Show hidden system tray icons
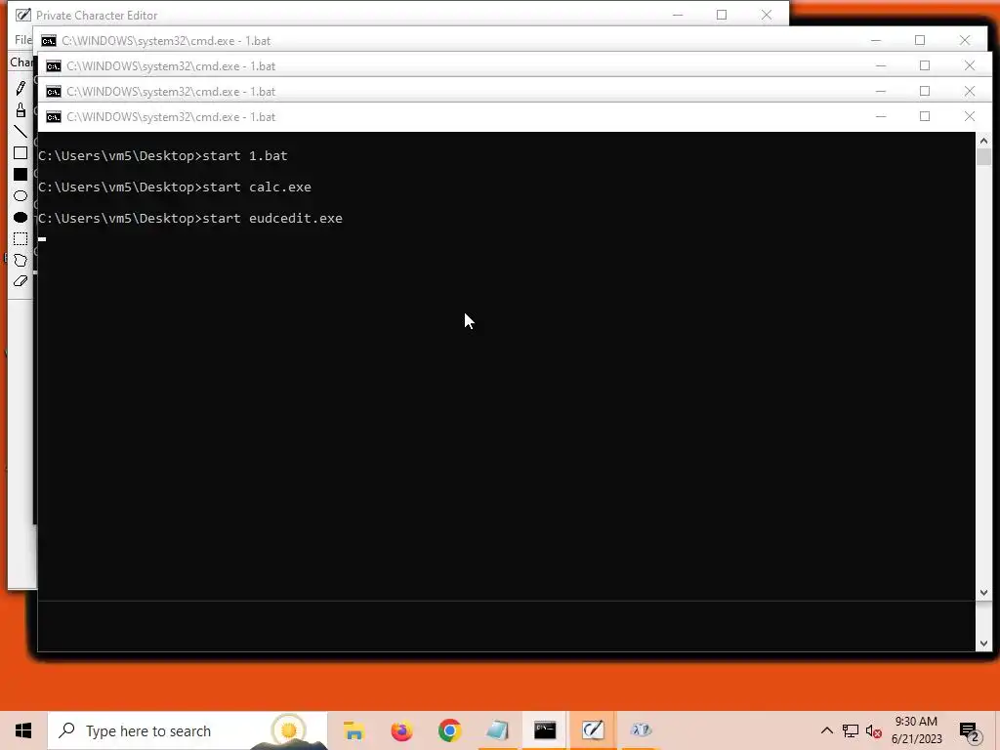Viewport: 1000px width, 750px height. pos(826,730)
